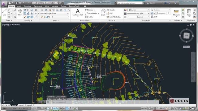
Task: Click the Quick Calculator icon
Action: click(183, 17)
